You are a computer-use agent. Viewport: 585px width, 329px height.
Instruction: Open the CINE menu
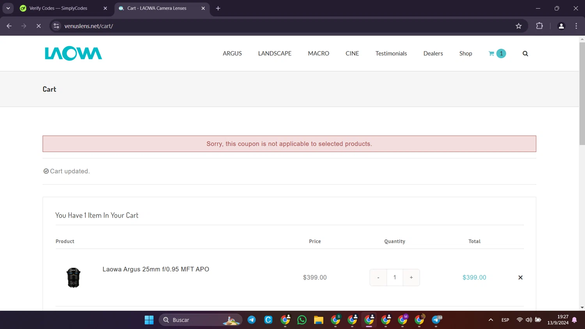click(x=352, y=53)
